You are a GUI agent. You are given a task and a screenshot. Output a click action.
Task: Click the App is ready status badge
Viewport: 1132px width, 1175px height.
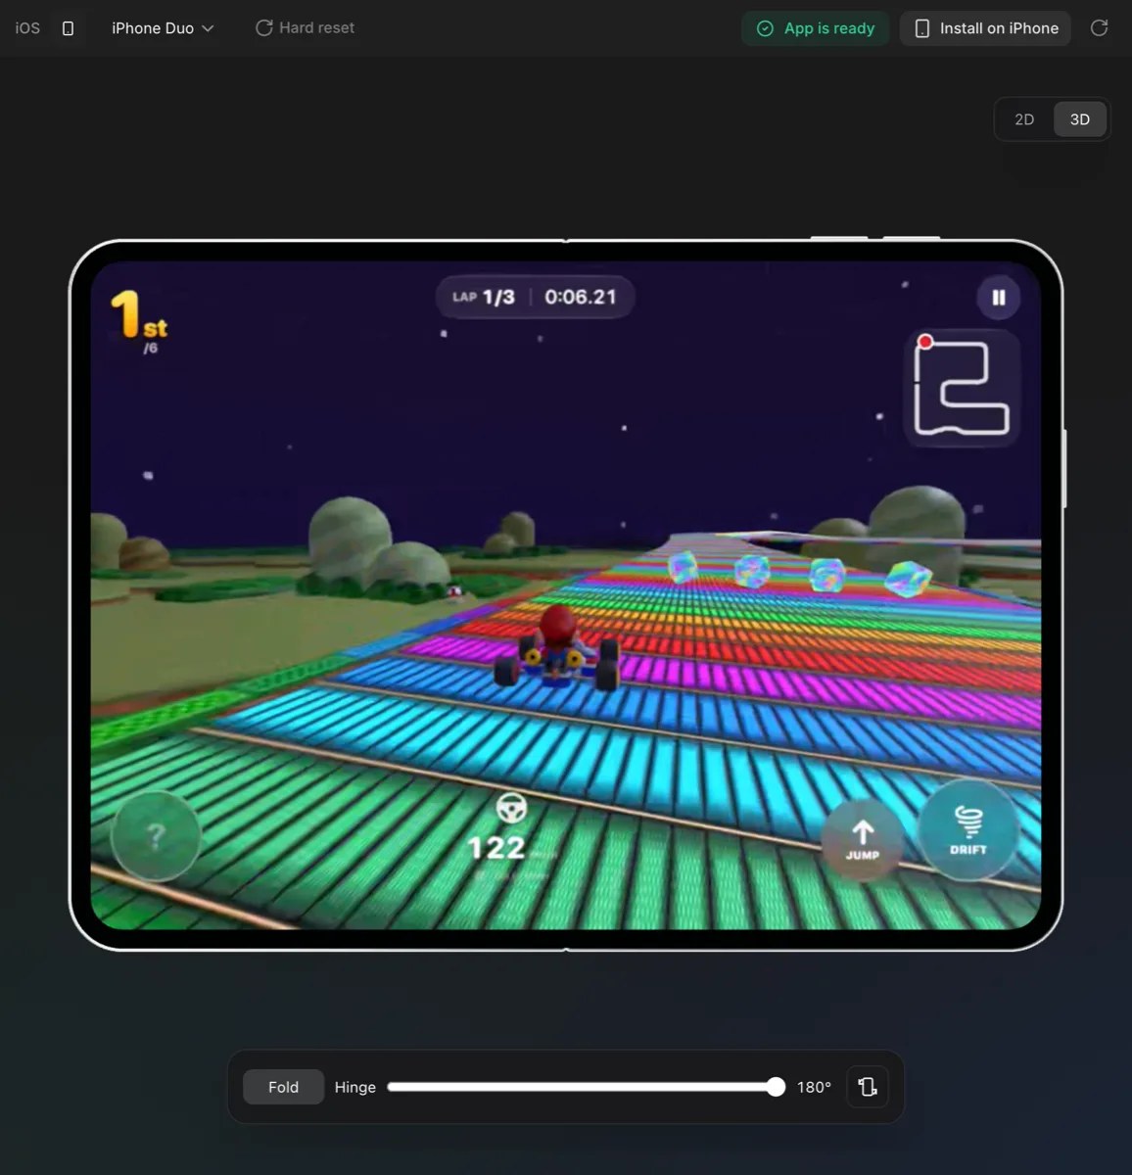[x=815, y=28]
